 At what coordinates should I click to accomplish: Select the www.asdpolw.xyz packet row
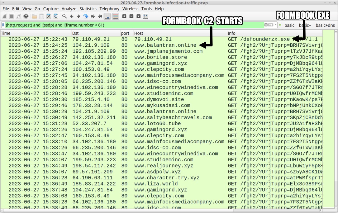161,172
